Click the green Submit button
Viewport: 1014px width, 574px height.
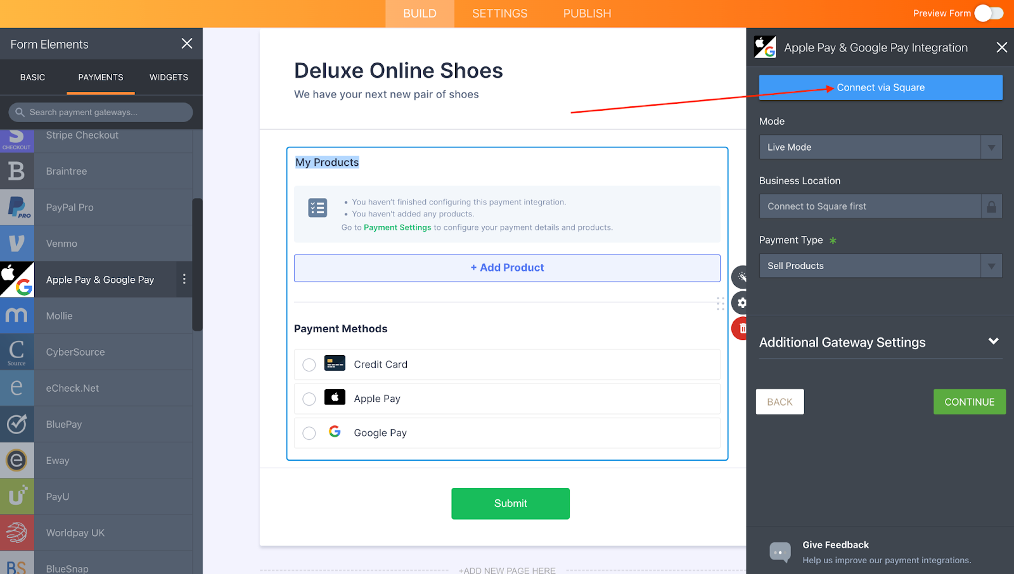(510, 504)
